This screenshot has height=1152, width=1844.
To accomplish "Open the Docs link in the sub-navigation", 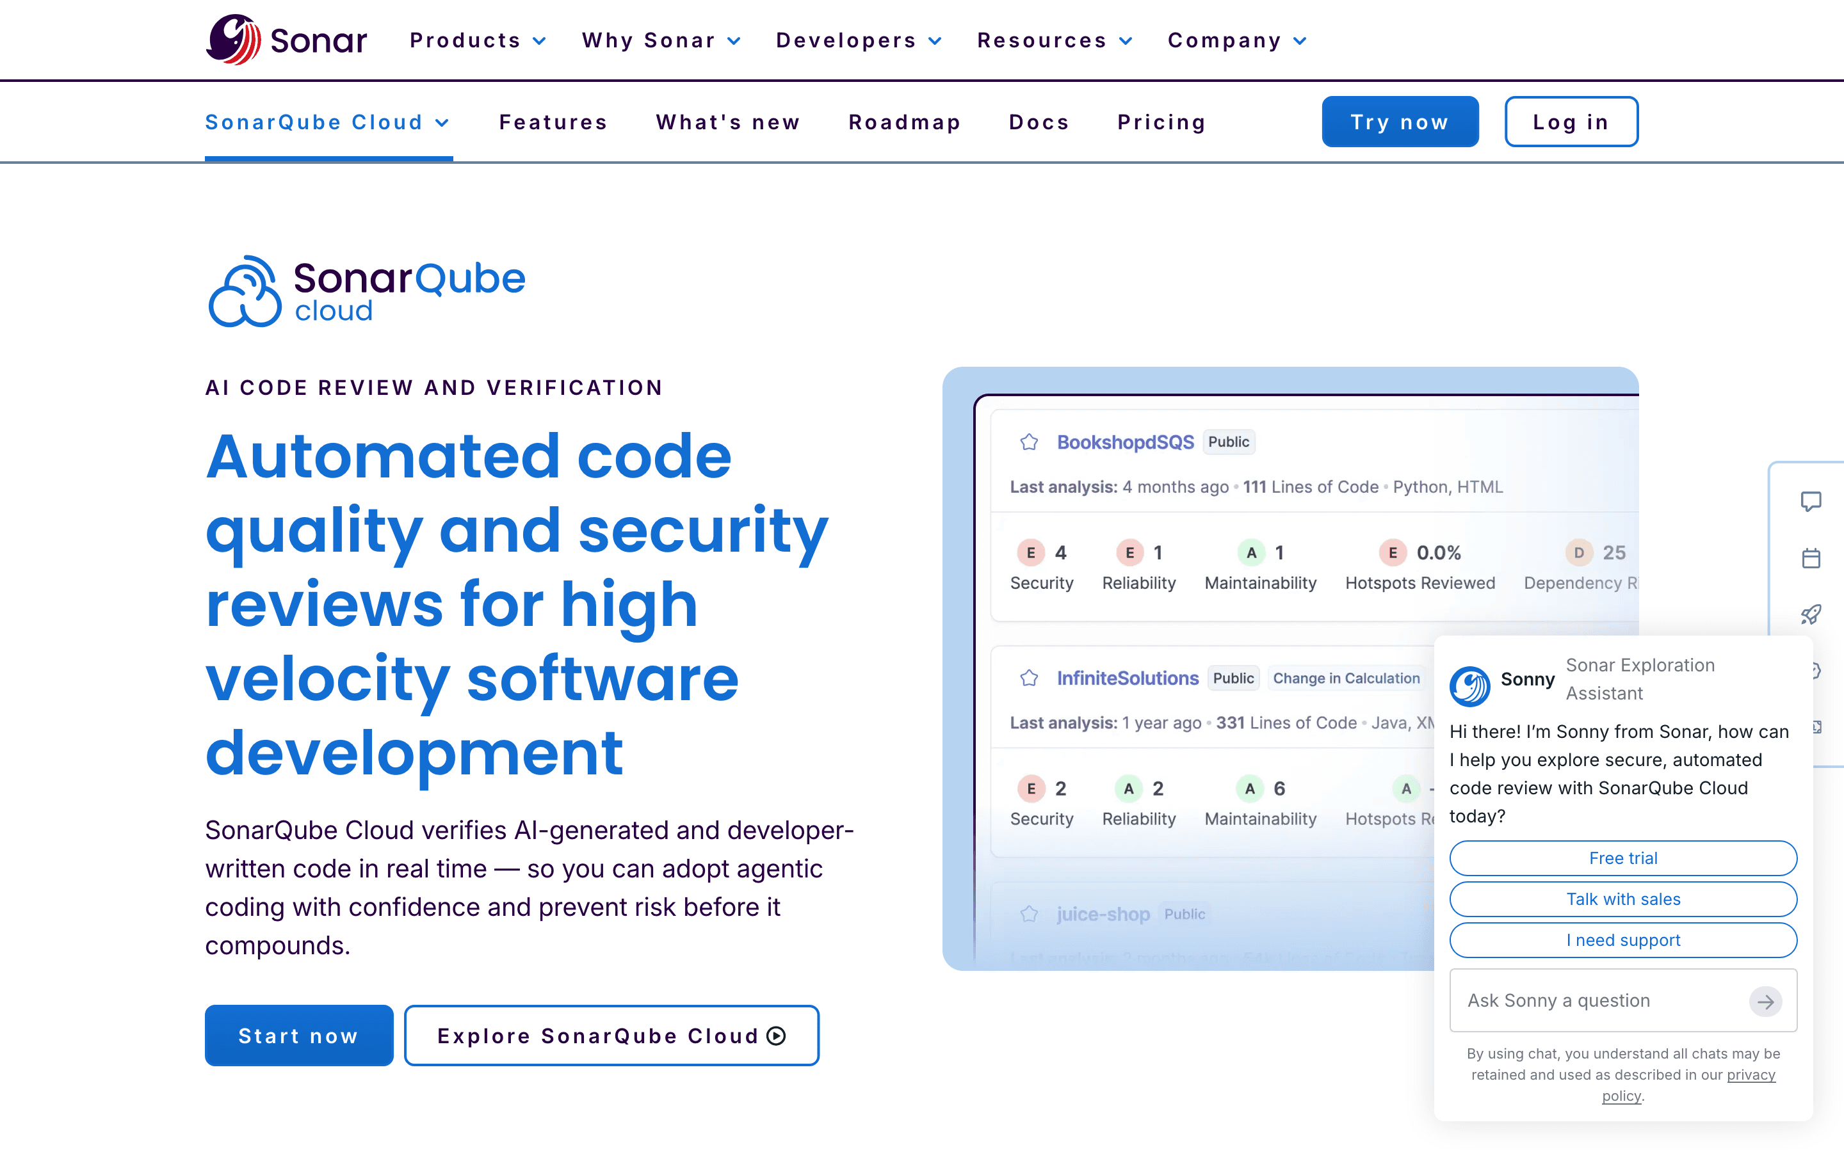I will (x=1039, y=122).
